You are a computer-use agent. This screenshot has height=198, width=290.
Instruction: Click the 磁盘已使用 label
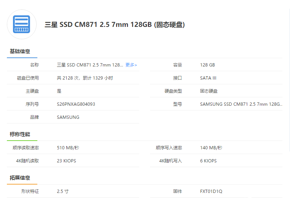point(28,78)
